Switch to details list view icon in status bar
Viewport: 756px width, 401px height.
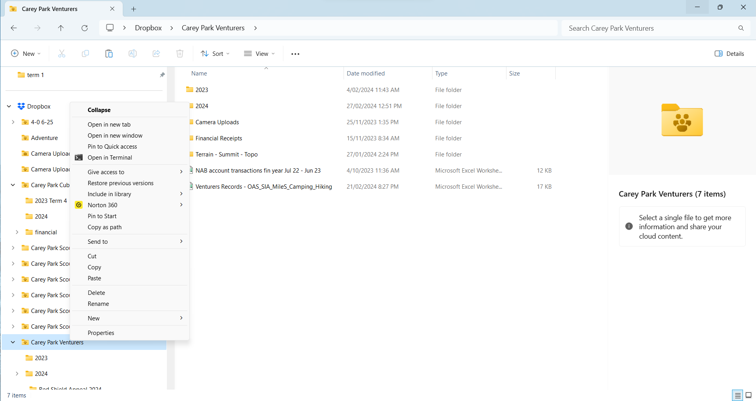click(738, 395)
